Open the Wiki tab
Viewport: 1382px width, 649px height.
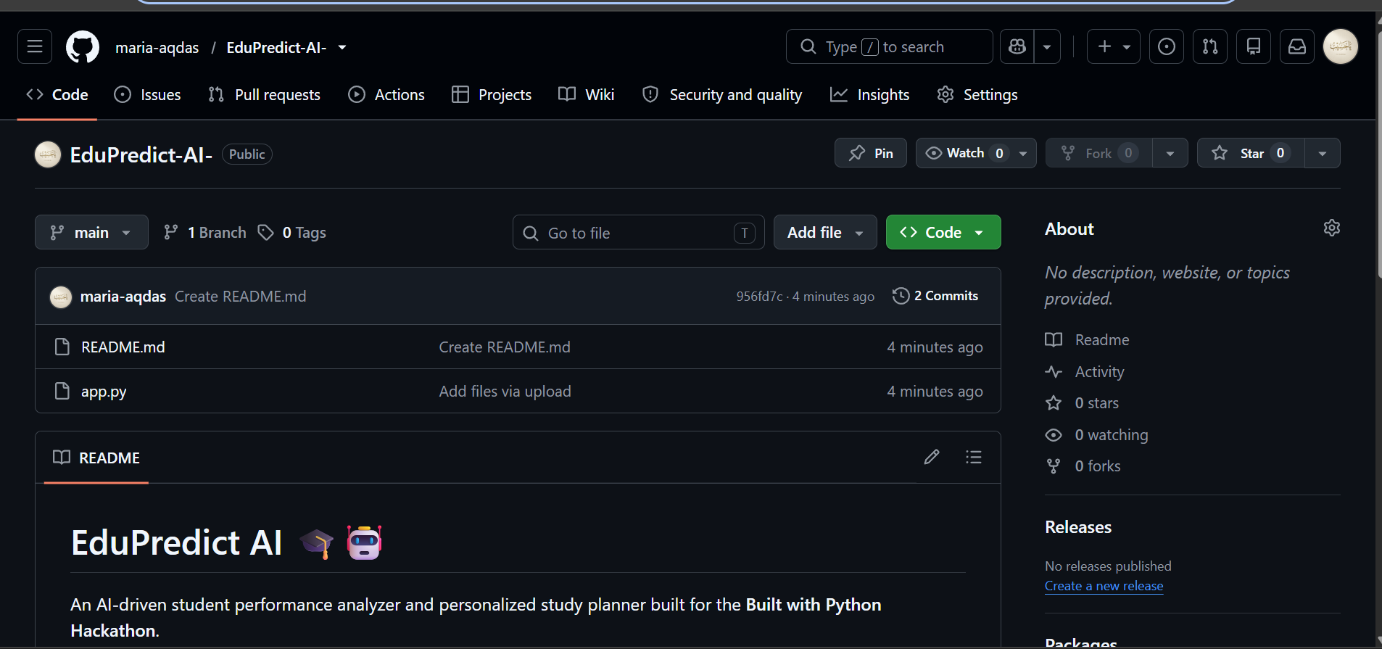point(587,95)
